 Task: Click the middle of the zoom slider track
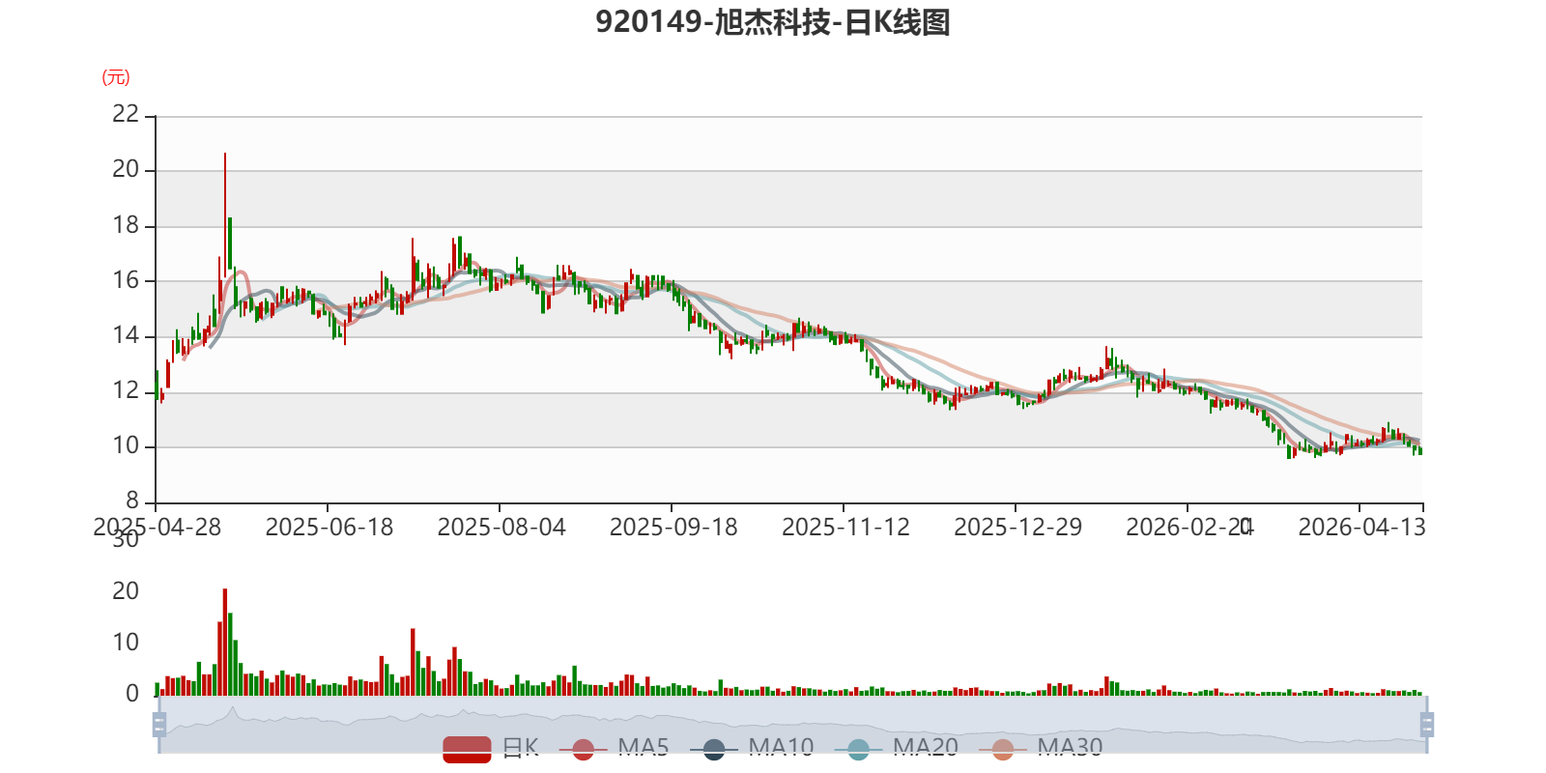pos(792,724)
